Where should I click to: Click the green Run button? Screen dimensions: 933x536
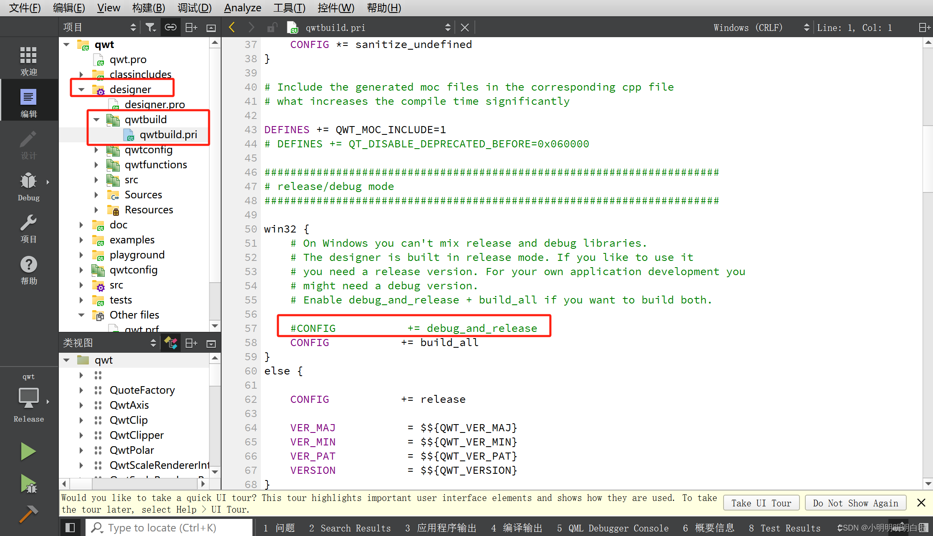point(28,451)
